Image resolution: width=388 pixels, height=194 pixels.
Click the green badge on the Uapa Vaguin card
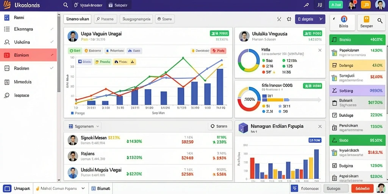pyautogui.click(x=219, y=33)
